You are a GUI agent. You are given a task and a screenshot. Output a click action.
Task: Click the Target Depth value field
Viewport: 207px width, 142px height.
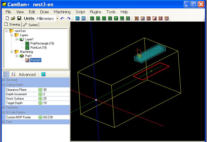click(x=56, y=103)
